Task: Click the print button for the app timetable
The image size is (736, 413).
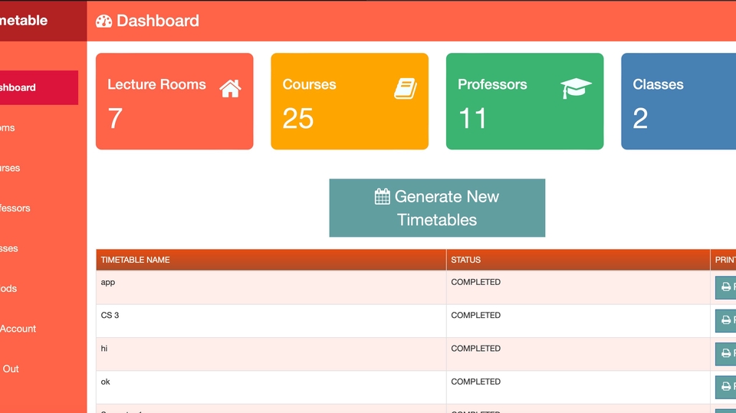Action: coord(726,287)
